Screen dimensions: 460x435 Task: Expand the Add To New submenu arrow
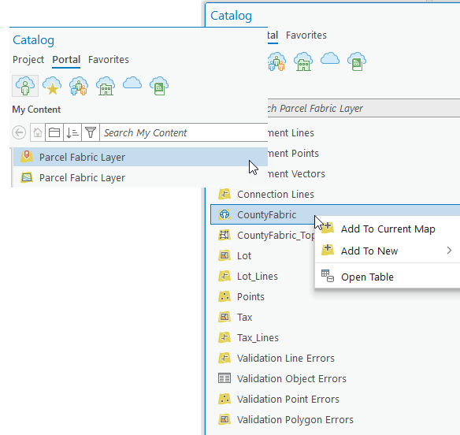(449, 251)
